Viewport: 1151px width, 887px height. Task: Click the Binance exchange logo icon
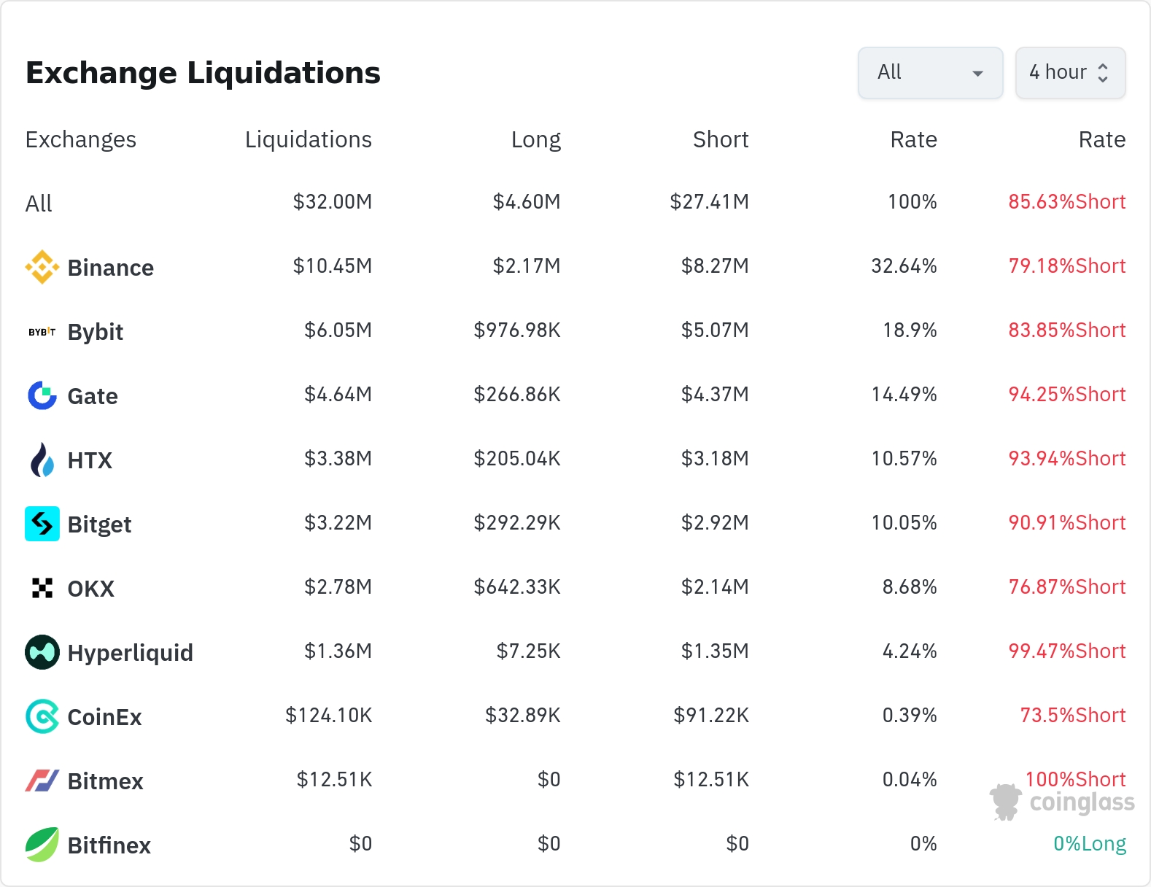point(42,267)
